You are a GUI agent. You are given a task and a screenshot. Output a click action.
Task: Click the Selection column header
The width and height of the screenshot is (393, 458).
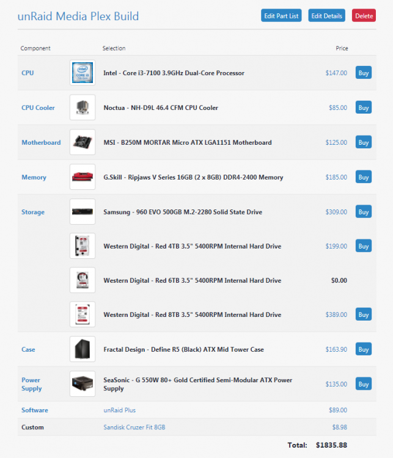pos(114,48)
